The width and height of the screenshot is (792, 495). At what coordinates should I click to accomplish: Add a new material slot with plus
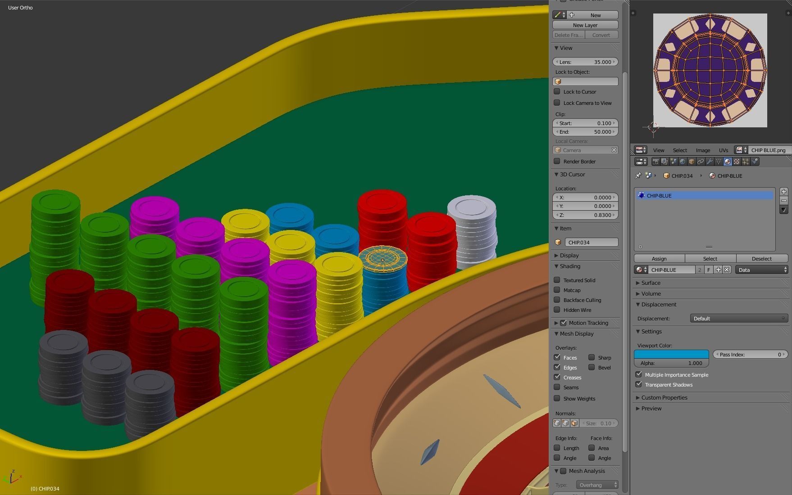(784, 192)
